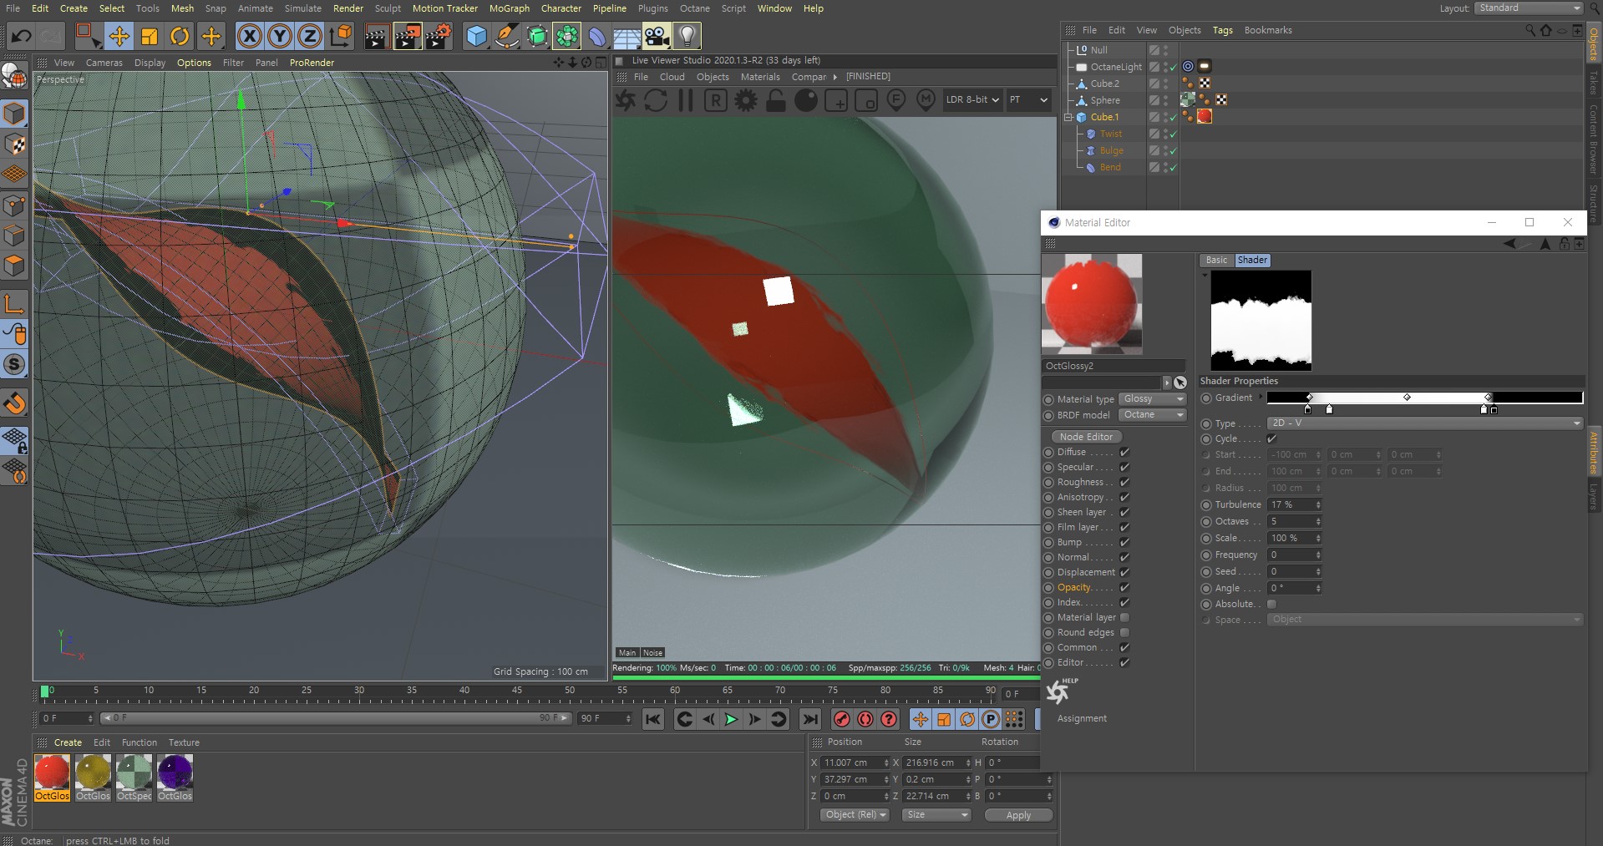Click Live Viewer Restart render icon
Screen dimensions: 1603x846
pos(656,100)
